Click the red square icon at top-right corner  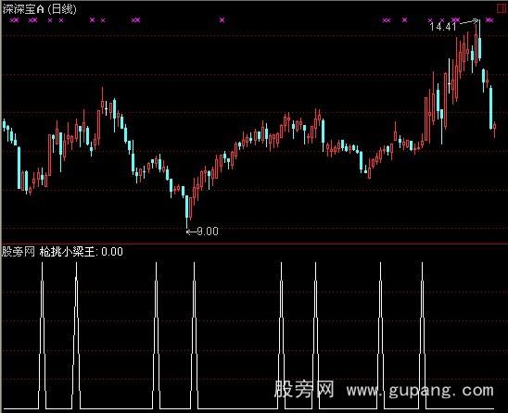(x=502, y=8)
